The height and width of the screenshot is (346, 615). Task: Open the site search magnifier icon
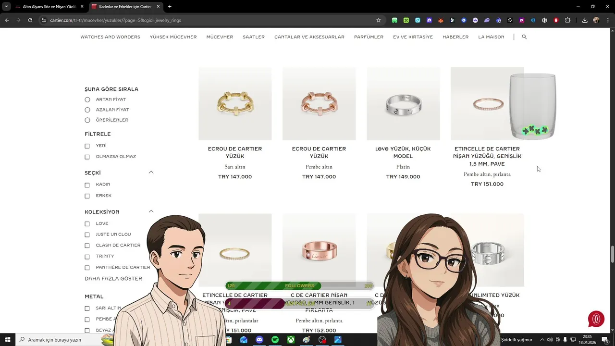[524, 37]
